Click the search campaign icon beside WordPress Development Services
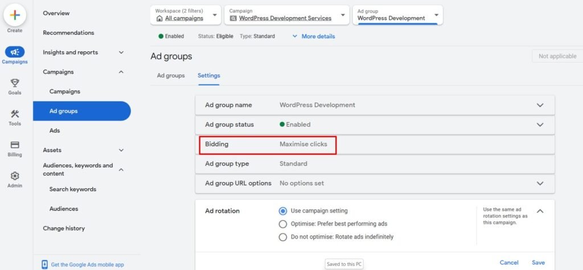Screen dimensions: 583x270 pos(233,18)
